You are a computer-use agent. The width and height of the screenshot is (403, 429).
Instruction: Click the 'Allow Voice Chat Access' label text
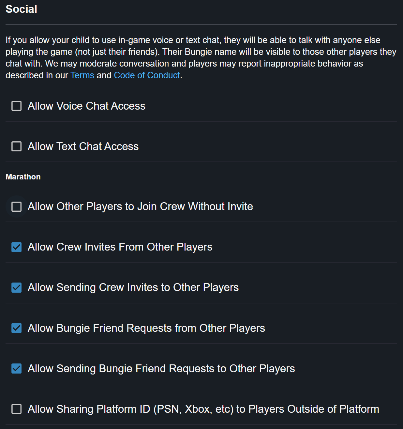pos(86,106)
